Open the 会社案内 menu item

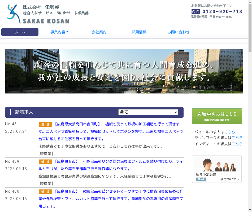tap(99, 32)
